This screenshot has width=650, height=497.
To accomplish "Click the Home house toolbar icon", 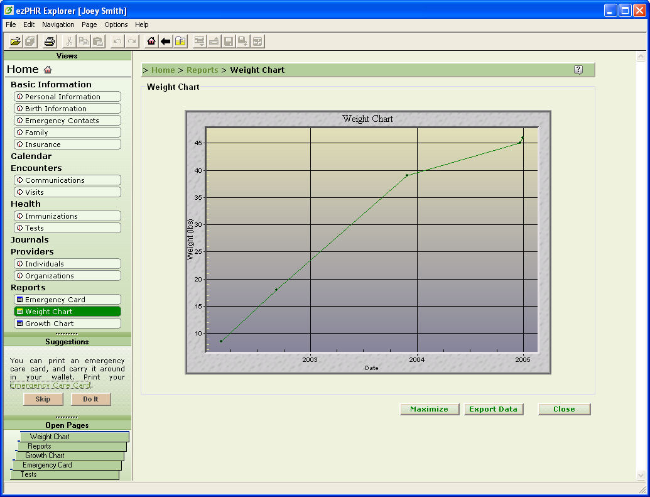I will (151, 41).
